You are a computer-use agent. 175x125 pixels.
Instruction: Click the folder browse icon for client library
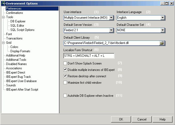[x=162, y=43]
